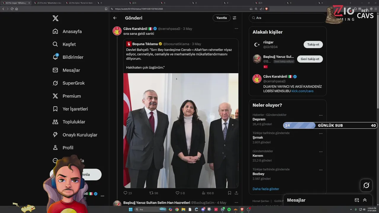This screenshot has height=213, width=379.
Task: Switch to the 'X'te rüzgar' browser tab
Action: tap(15, 3)
